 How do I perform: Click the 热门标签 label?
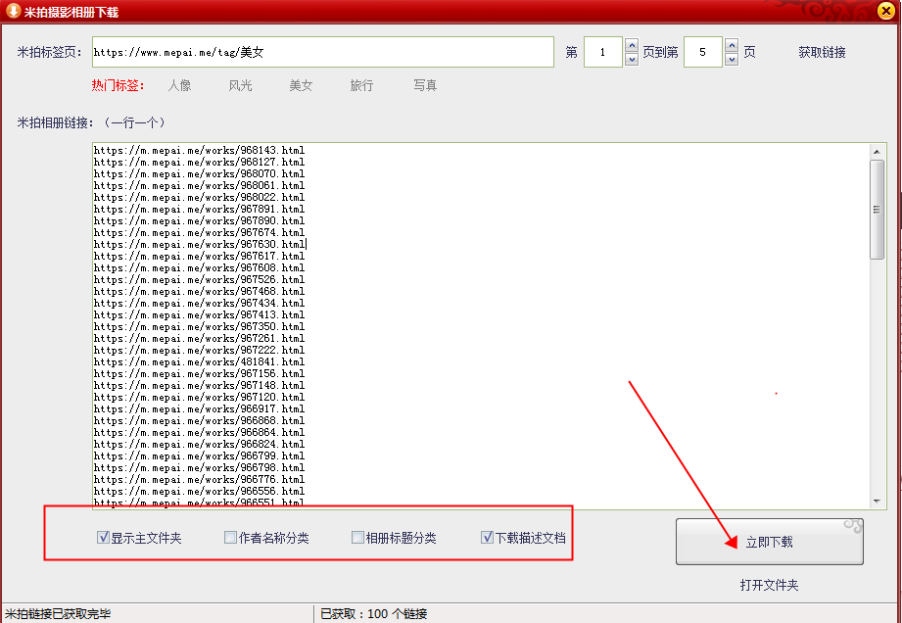(118, 86)
